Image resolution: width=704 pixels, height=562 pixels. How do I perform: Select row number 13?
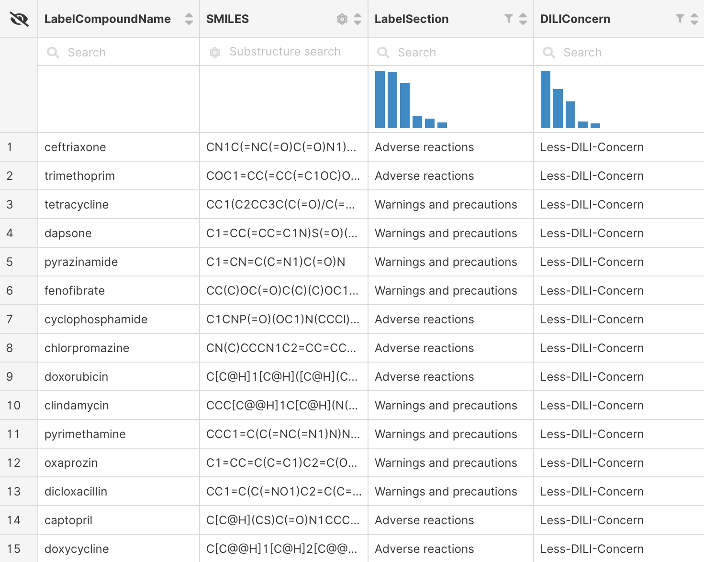19,491
